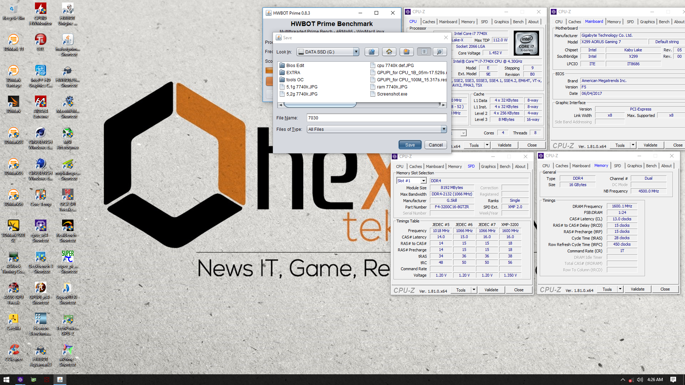The width and height of the screenshot is (685, 385).
Task: Open Windows Start menu
Action: point(6,380)
